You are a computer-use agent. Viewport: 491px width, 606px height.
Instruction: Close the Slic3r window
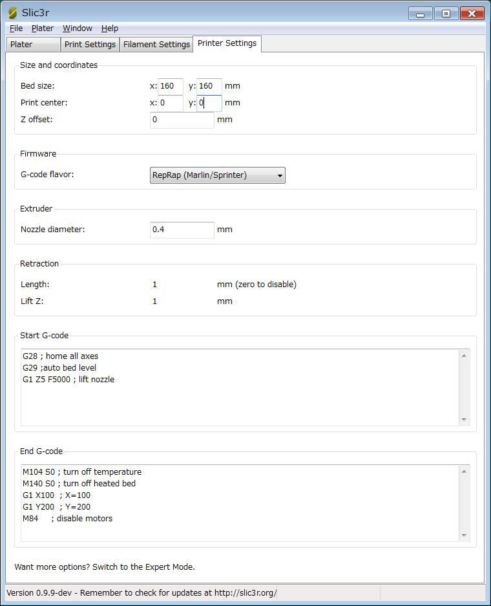(x=472, y=14)
